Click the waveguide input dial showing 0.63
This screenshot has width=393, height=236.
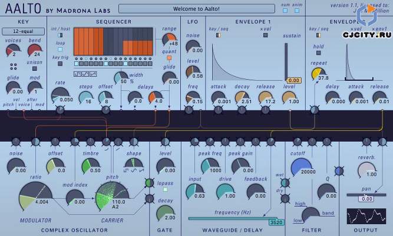click(195, 192)
